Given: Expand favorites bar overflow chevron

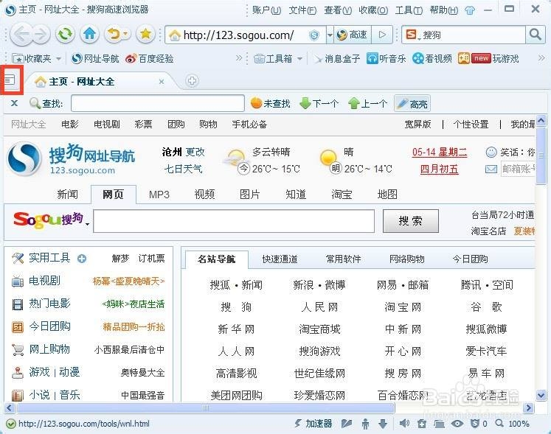Looking at the screenshot, I should point(239,58).
